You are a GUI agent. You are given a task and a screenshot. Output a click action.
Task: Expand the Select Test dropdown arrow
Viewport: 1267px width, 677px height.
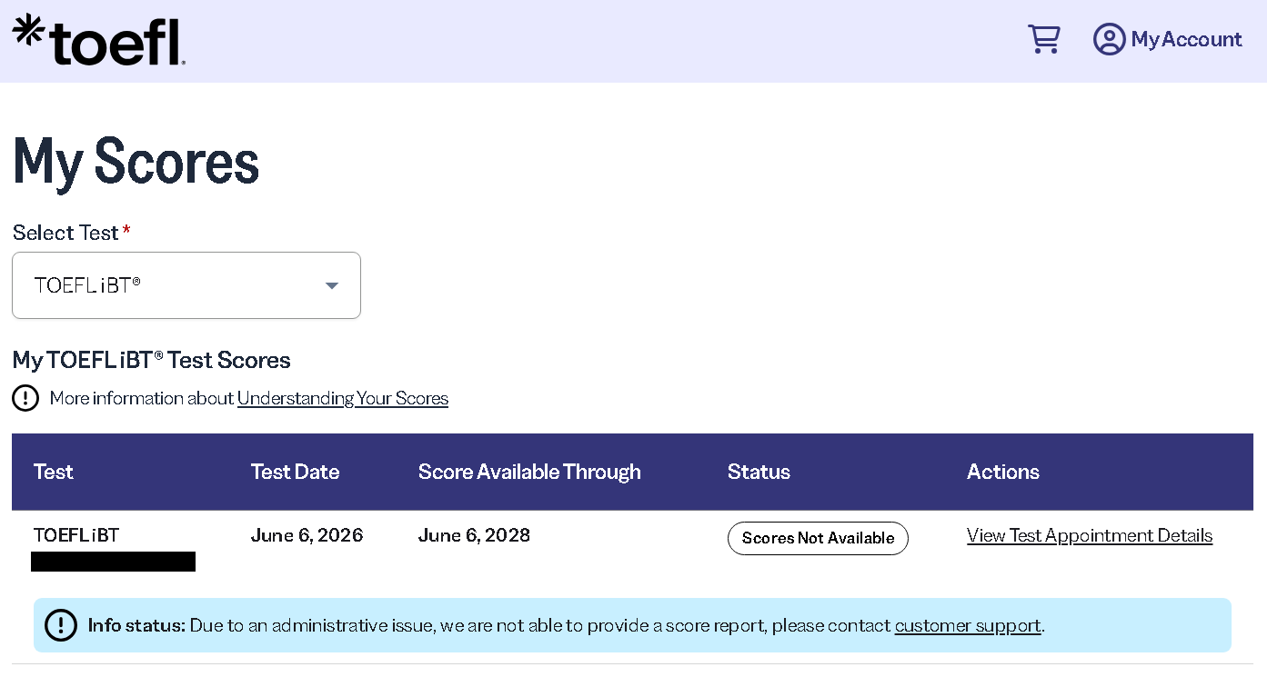point(332,285)
